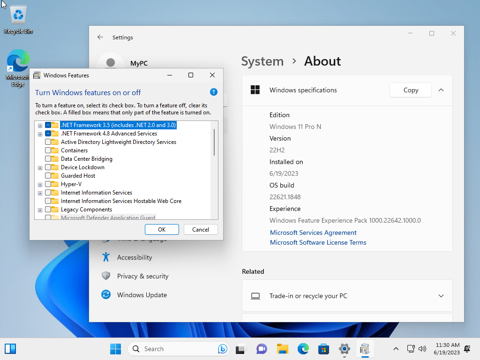Click the OS build value 22621.1848
The height and width of the screenshot is (360, 480).
[285, 197]
